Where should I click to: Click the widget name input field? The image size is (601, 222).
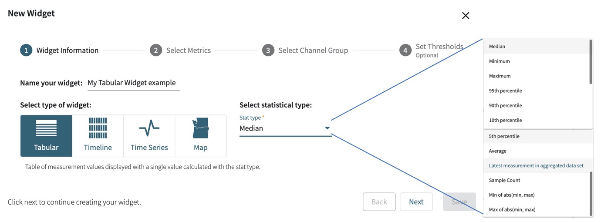point(134,83)
